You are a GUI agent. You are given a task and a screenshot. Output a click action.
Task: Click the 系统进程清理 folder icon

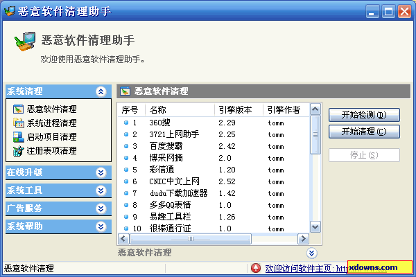point(18,123)
